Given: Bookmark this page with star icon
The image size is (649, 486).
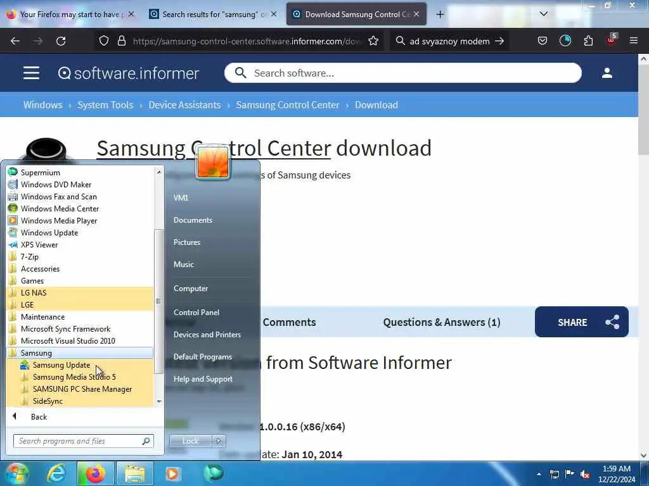Looking at the screenshot, I should tap(373, 41).
